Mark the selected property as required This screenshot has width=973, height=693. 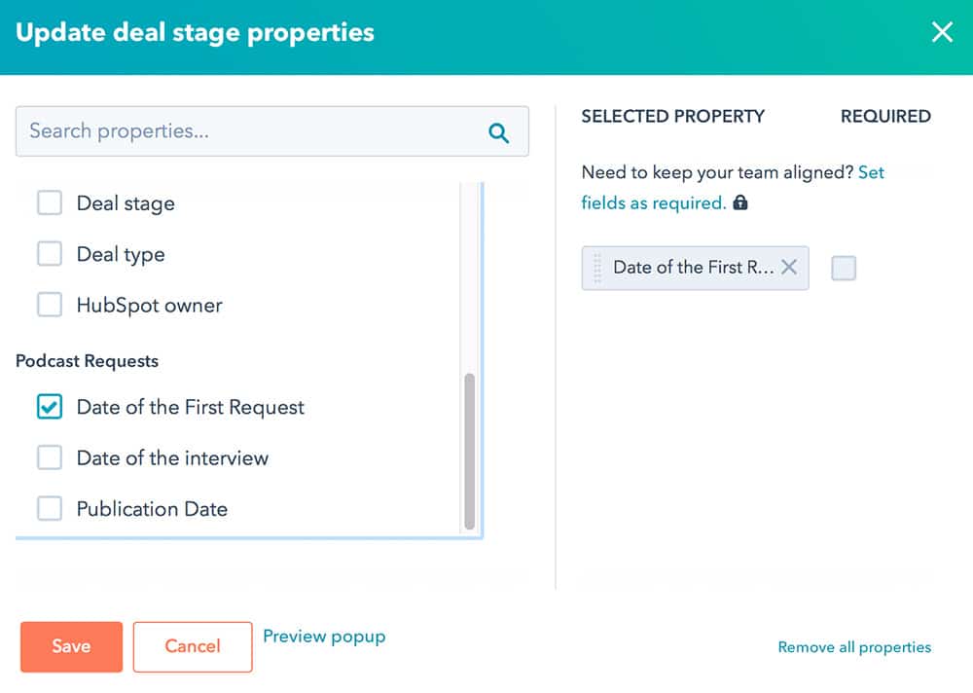coord(843,267)
